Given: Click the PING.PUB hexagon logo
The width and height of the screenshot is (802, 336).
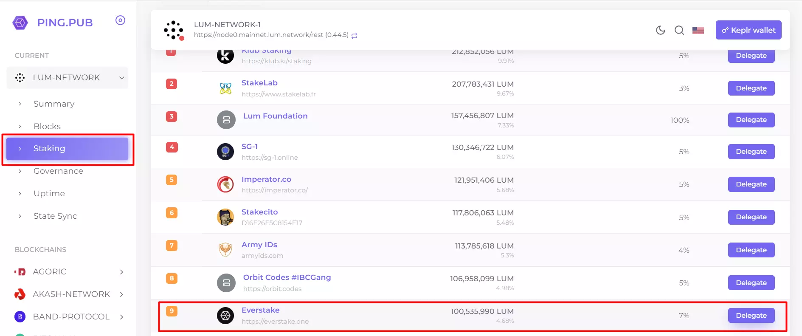Looking at the screenshot, I should 20,23.
